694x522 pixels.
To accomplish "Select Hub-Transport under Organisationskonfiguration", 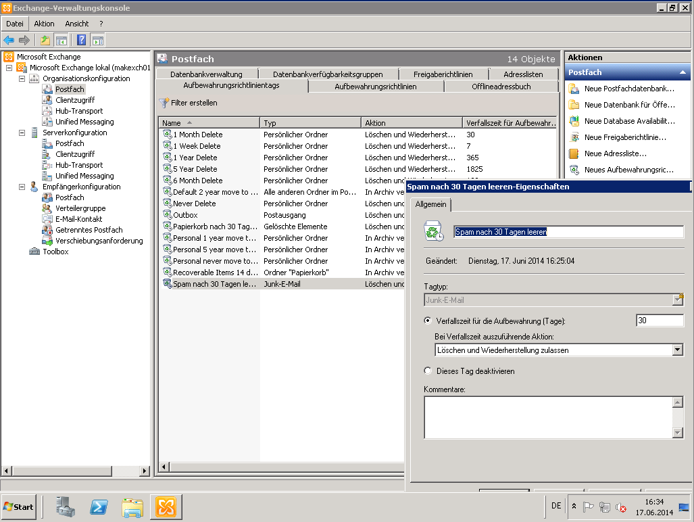I will pyautogui.click(x=79, y=111).
